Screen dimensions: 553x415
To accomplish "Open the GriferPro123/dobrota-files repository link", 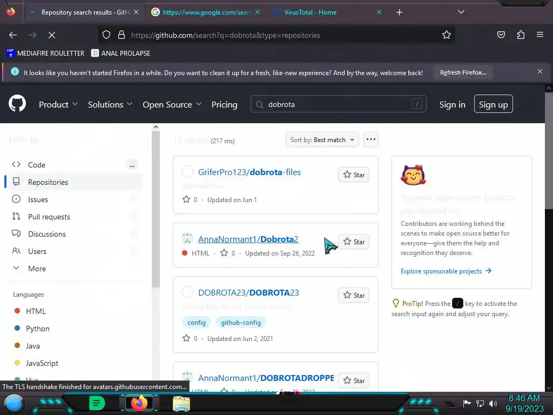I will (x=249, y=172).
